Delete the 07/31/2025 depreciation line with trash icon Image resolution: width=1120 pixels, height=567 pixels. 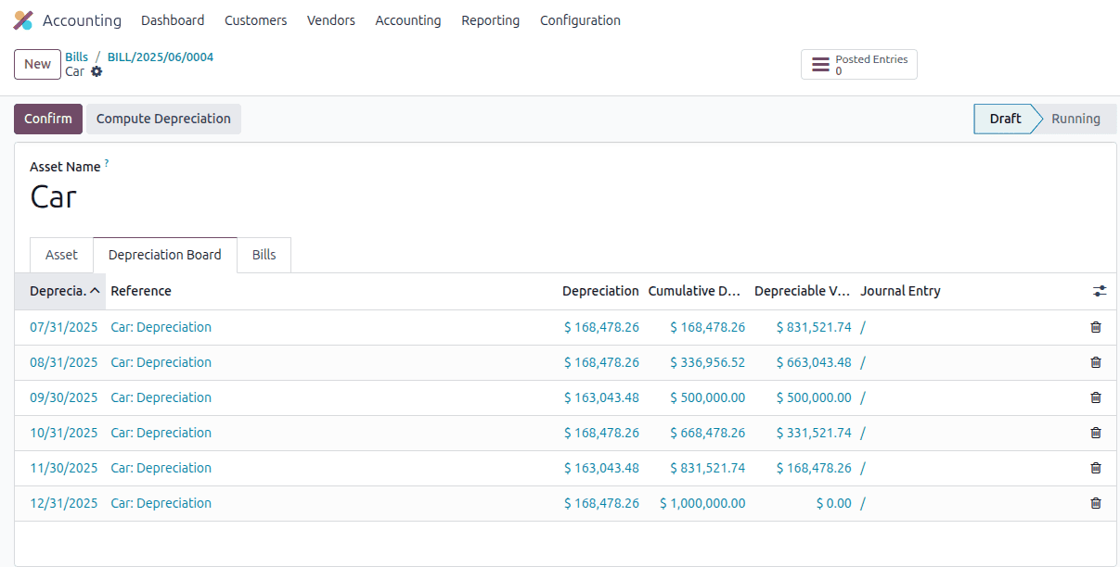tap(1095, 327)
